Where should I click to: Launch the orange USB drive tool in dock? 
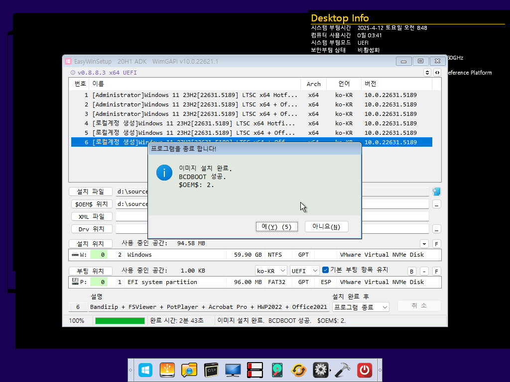167,370
